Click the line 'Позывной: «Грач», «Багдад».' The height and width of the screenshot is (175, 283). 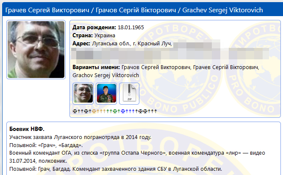pos(46,145)
